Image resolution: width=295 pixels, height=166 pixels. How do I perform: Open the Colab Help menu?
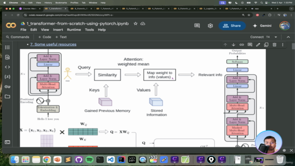(102, 30)
